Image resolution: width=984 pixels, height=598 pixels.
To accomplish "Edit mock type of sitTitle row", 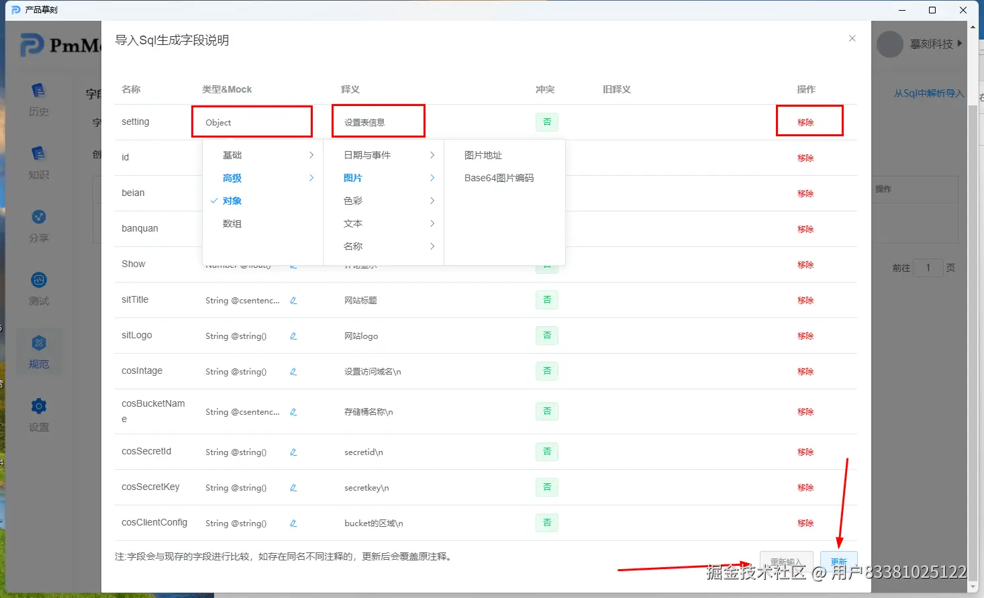I will point(293,301).
